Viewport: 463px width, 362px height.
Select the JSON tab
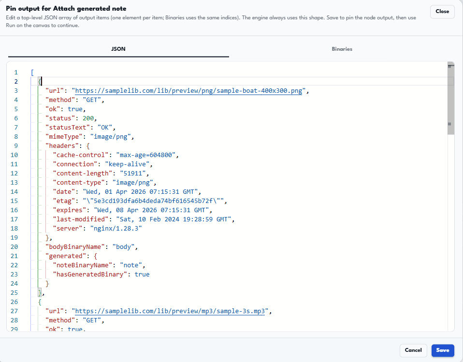118,49
